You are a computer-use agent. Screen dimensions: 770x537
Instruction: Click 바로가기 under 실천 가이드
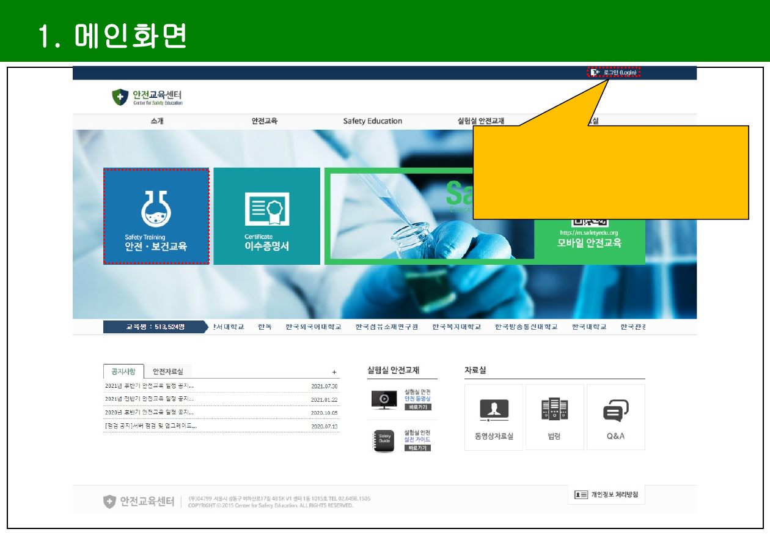(x=418, y=448)
